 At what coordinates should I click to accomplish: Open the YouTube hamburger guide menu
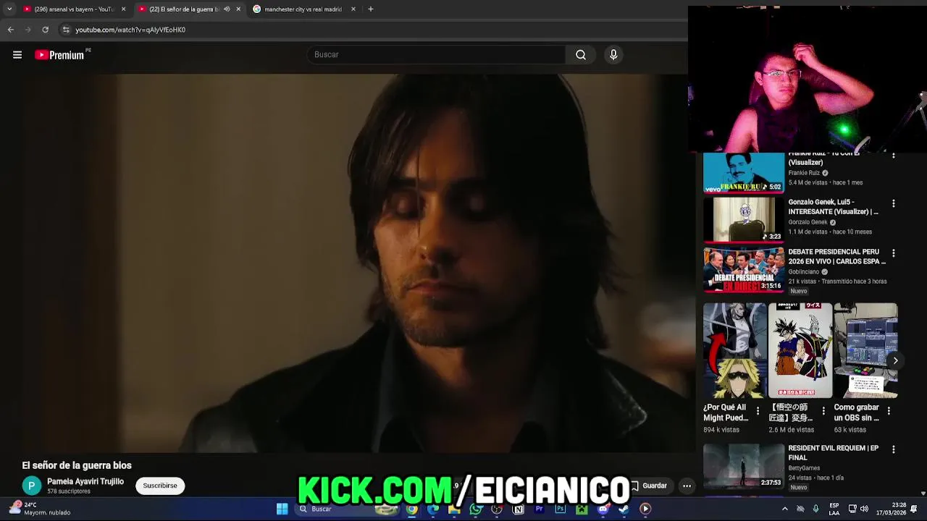coord(17,55)
